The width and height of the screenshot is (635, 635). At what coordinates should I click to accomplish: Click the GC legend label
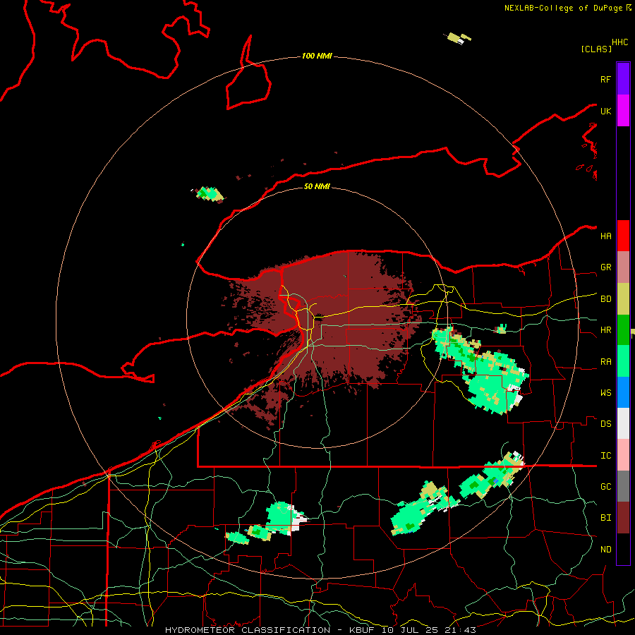click(x=605, y=486)
